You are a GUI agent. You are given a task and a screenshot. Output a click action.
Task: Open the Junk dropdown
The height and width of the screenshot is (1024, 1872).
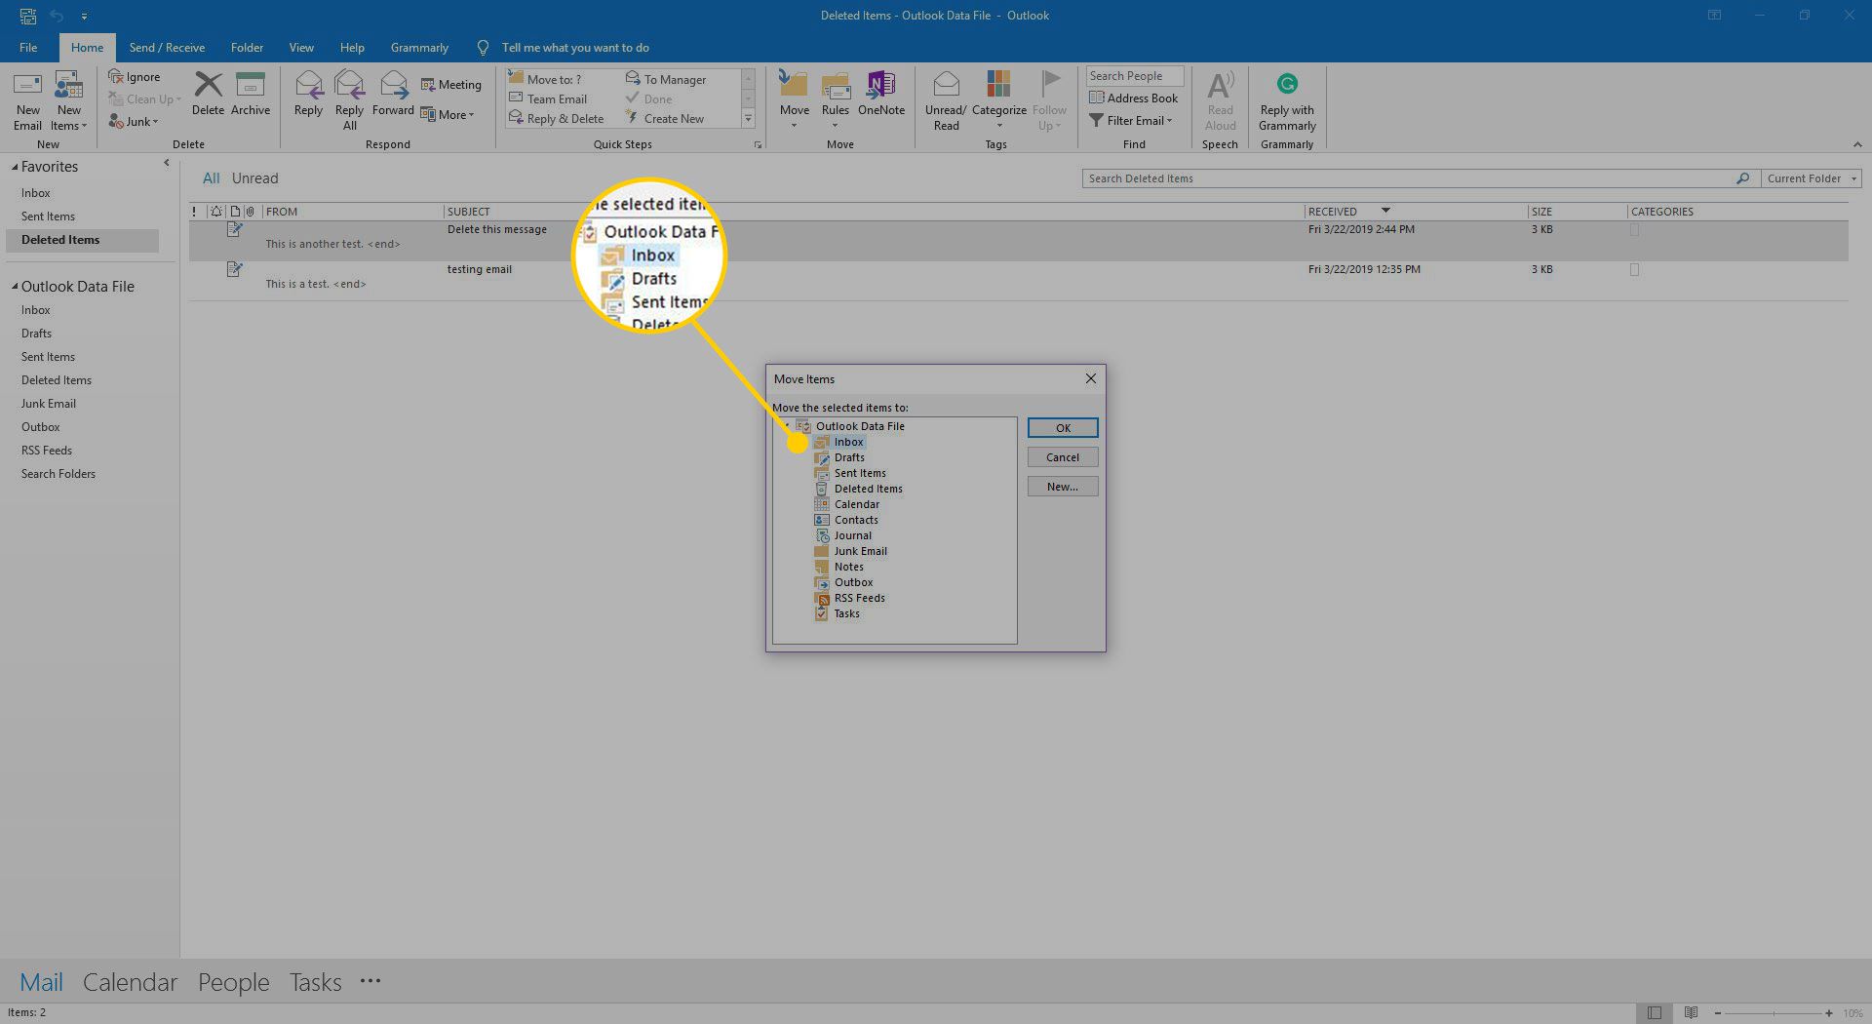[x=134, y=122]
